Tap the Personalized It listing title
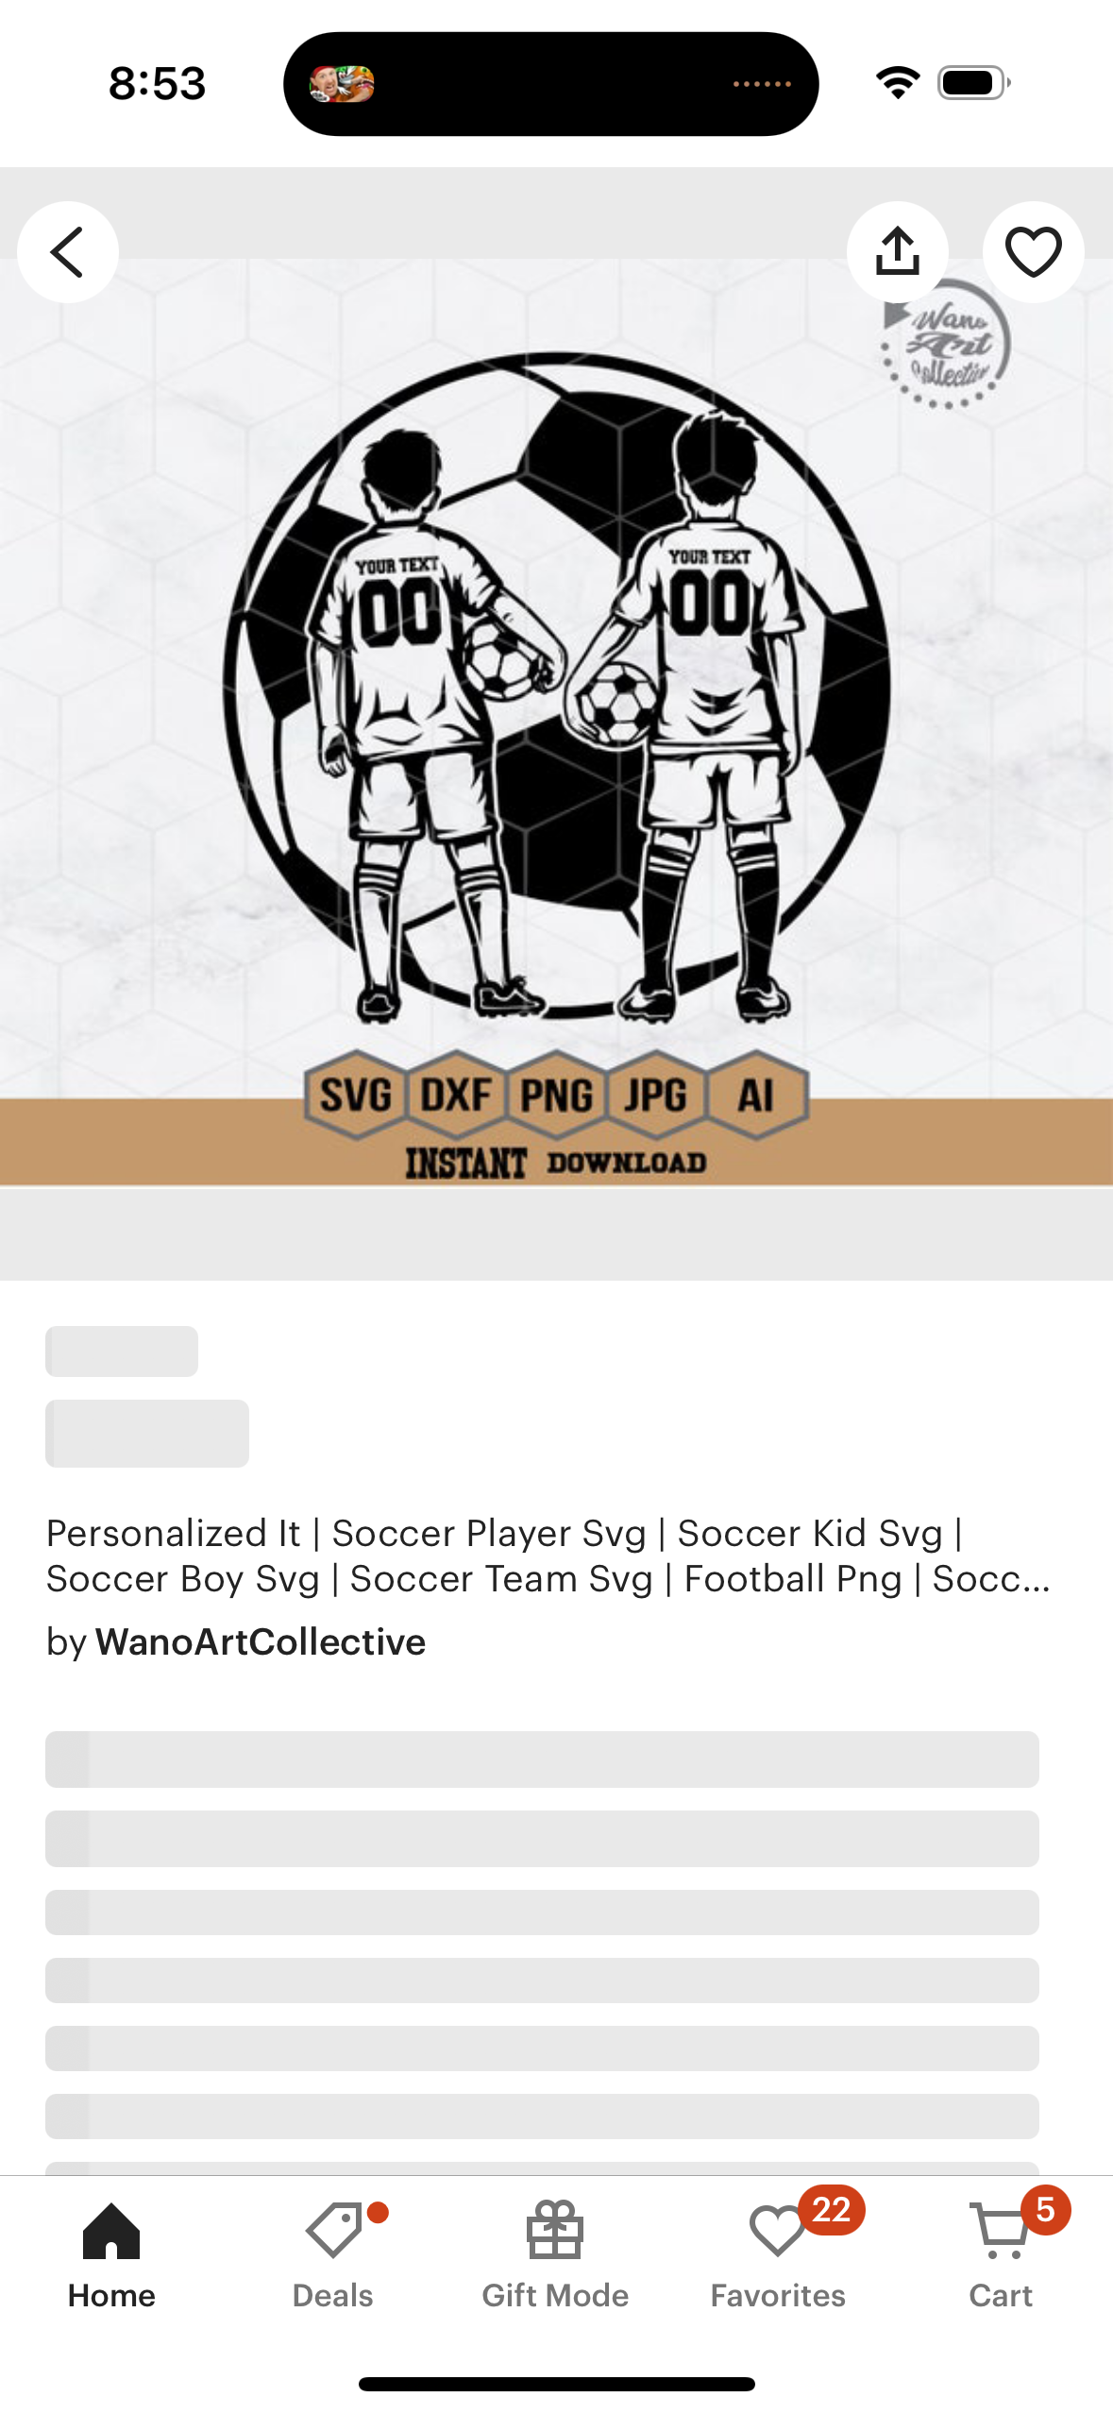This screenshot has height=2414, width=1113. click(548, 1555)
